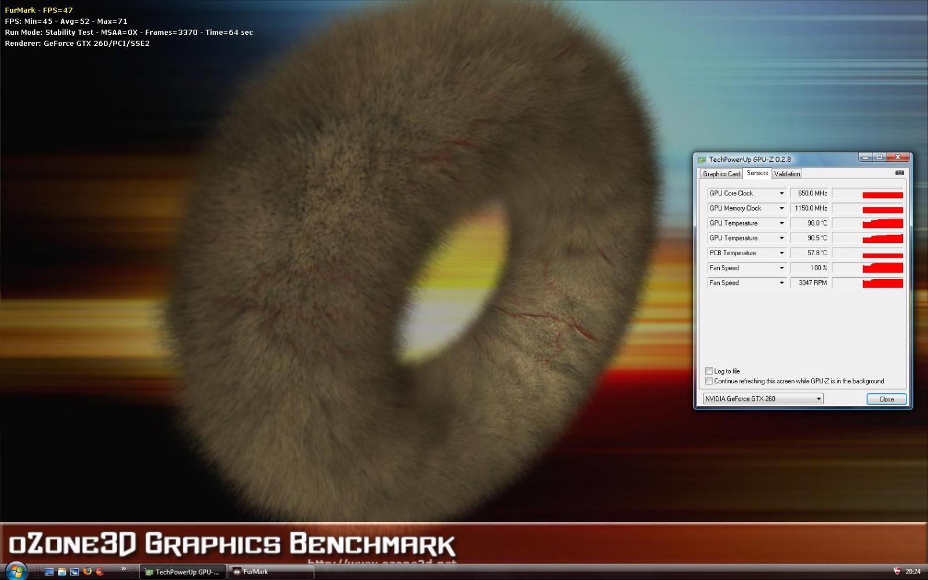Launch Firefox from Quick Launch
The image size is (928, 580).
87,572
